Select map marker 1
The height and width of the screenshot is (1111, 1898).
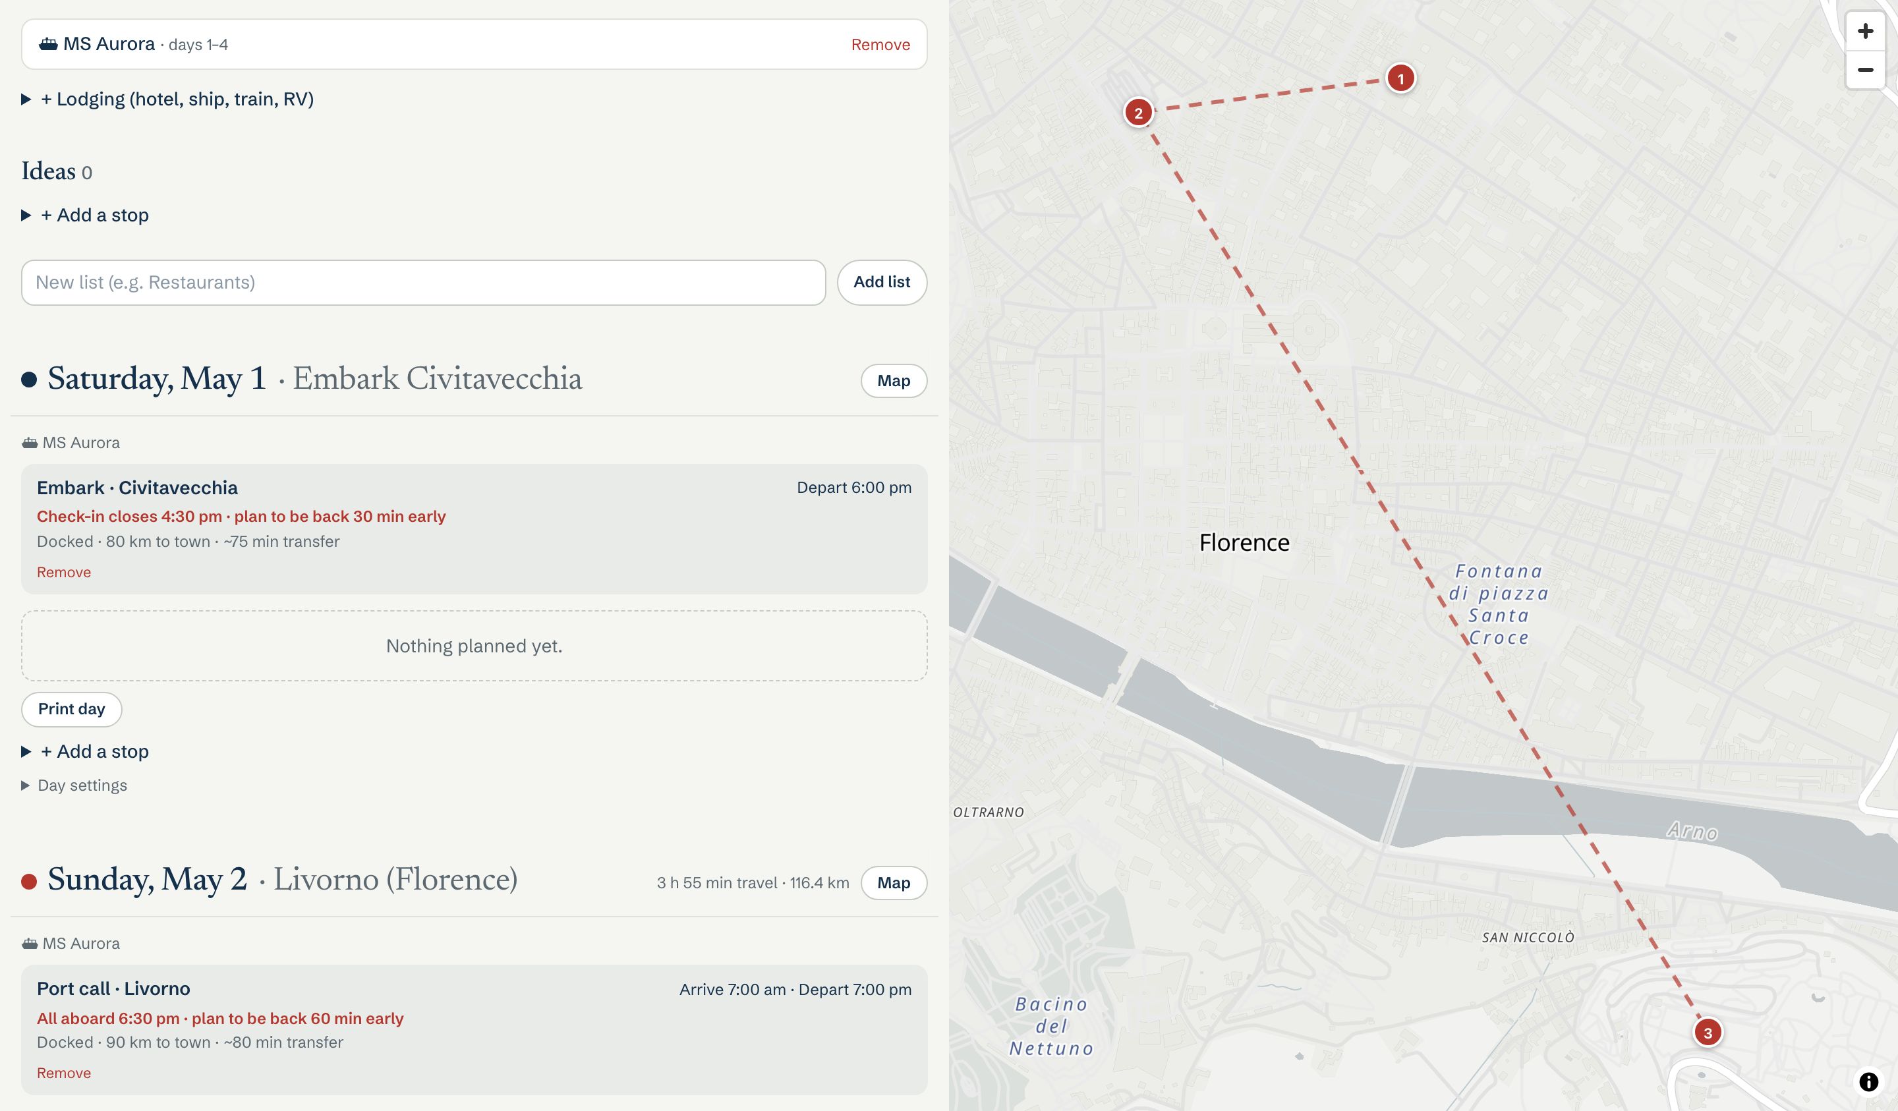[x=1400, y=78]
